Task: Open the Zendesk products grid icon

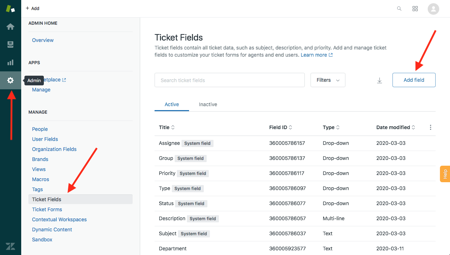Action: (415, 9)
